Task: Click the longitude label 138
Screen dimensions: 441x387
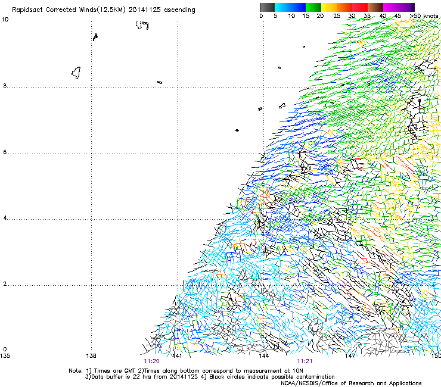Action: pyautogui.click(x=91, y=356)
